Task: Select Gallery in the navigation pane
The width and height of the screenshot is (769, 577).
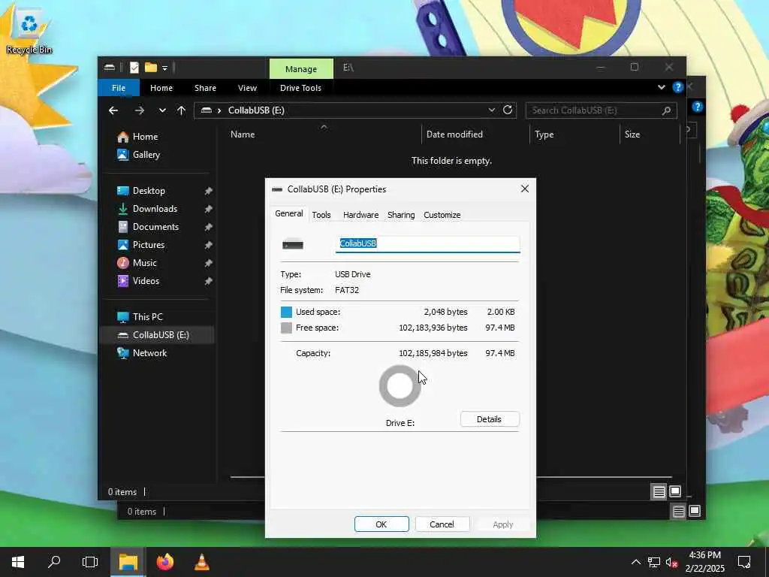Action: pyautogui.click(x=146, y=155)
